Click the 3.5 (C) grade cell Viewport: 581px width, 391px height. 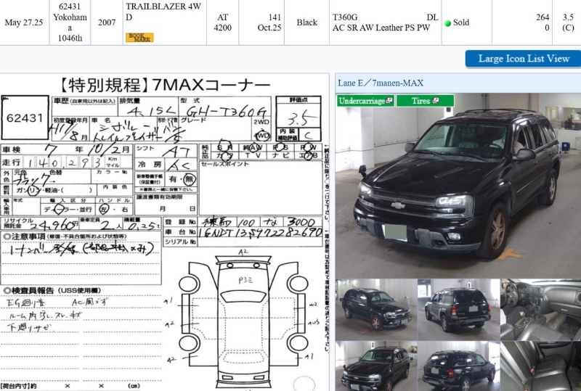(x=567, y=22)
